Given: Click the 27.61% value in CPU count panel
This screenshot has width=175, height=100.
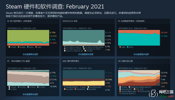Looking at the screenshot, I should pos(53,80).
